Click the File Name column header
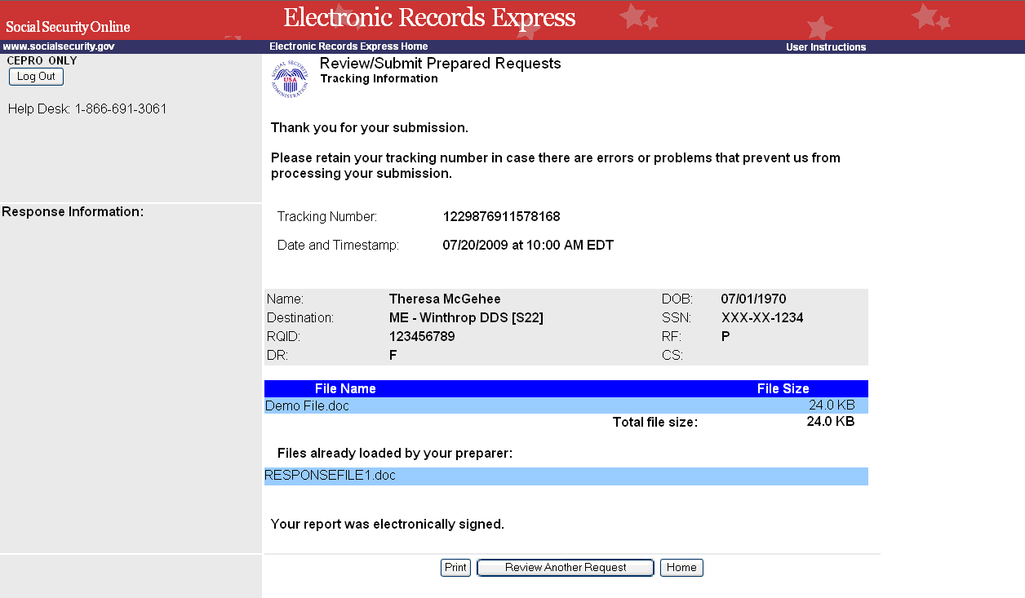Viewport: 1025px width, 598px height. pyautogui.click(x=345, y=389)
